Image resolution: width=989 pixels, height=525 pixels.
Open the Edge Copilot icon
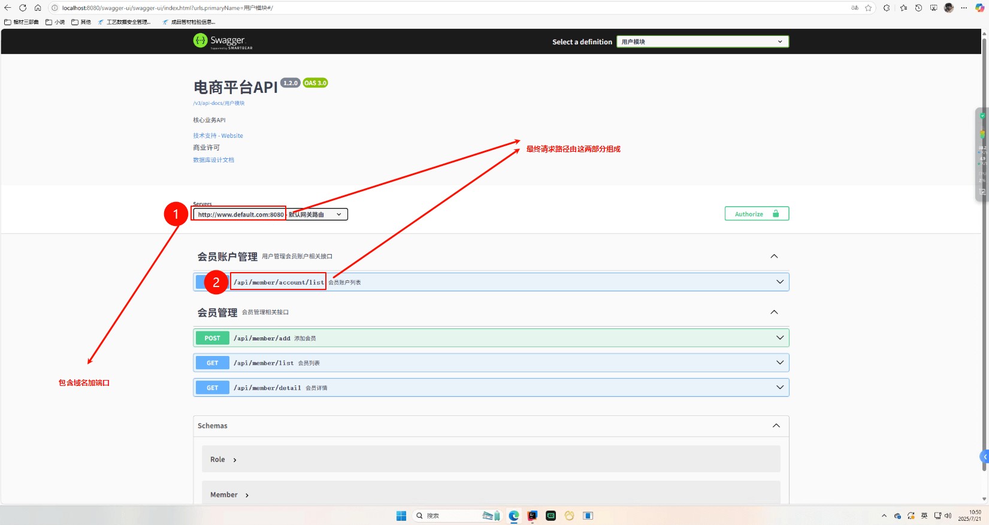tap(979, 8)
